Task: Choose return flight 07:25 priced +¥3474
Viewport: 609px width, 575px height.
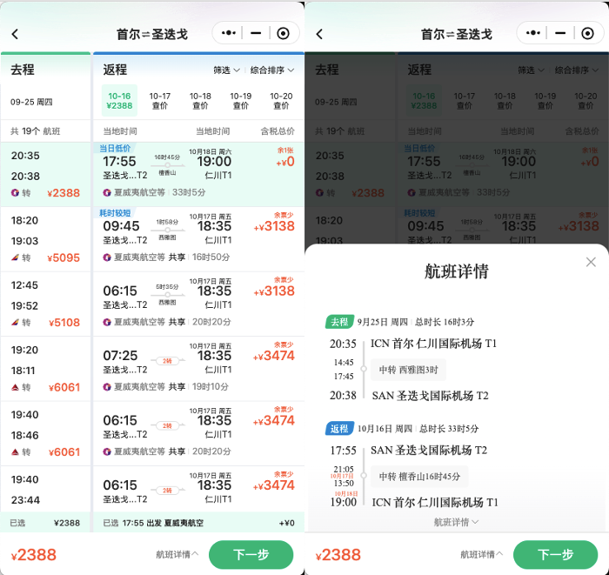Action: (198, 369)
